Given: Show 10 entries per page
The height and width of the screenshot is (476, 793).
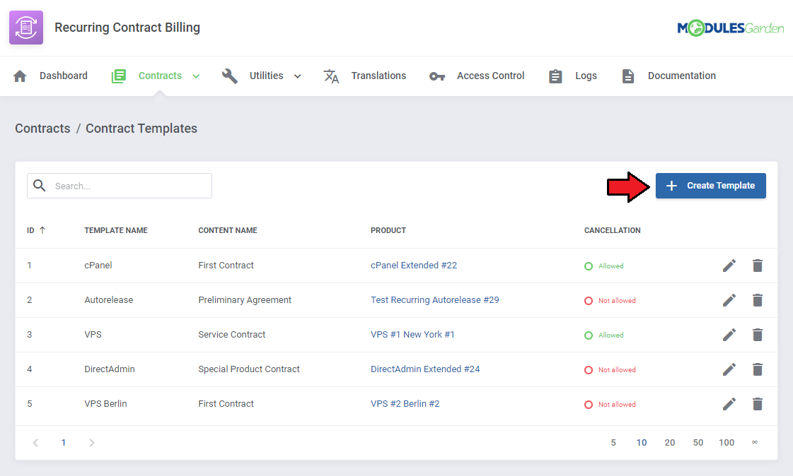Looking at the screenshot, I should 642,443.
